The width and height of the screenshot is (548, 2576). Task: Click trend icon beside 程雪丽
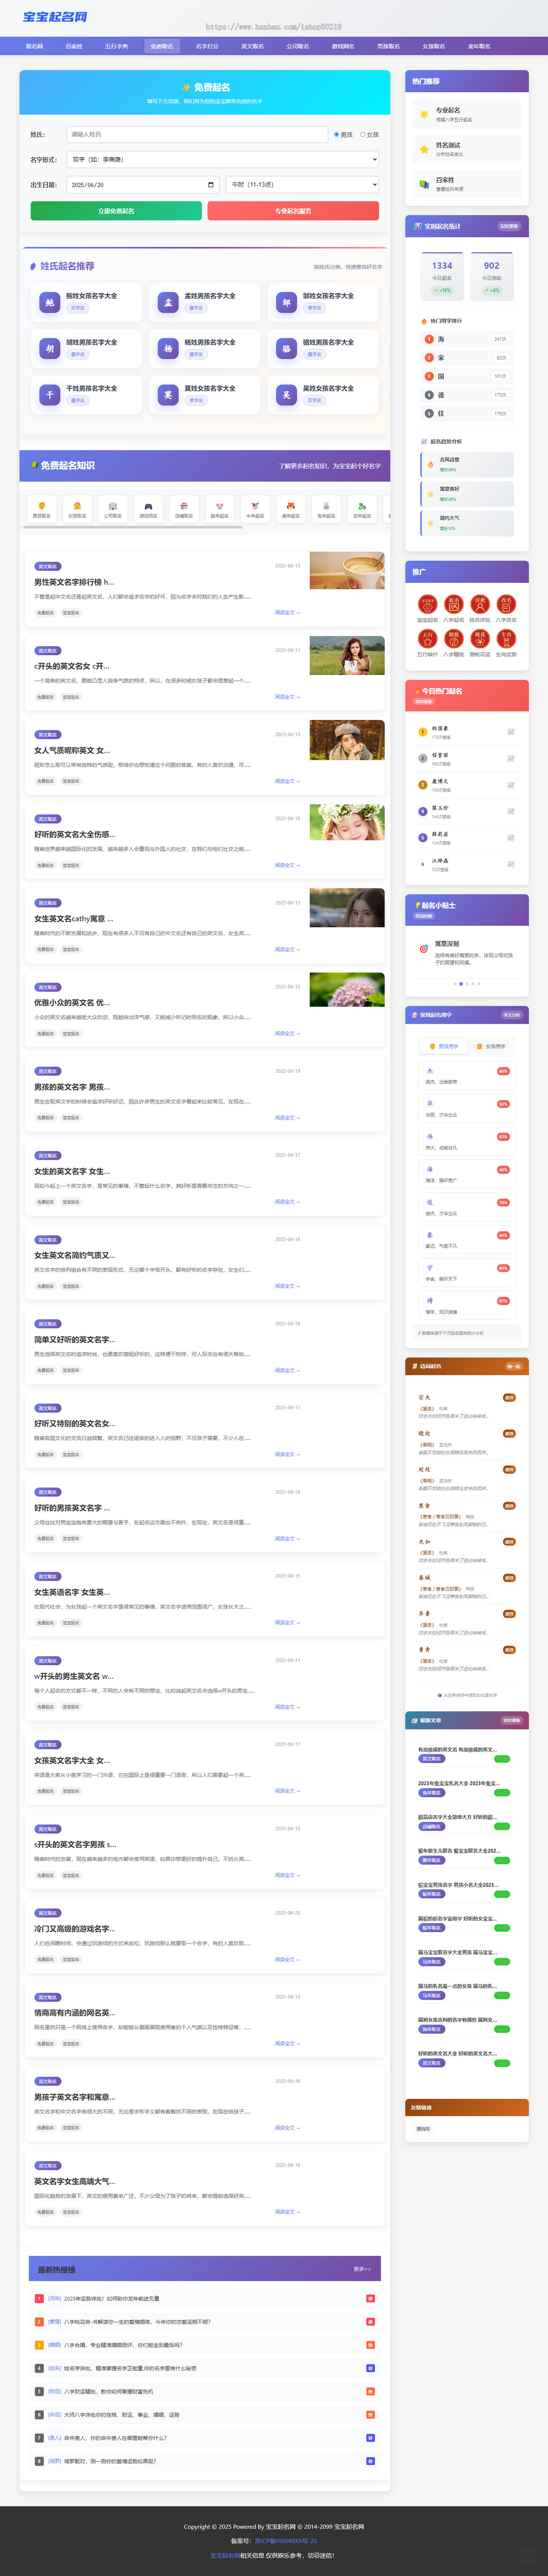[x=511, y=758]
